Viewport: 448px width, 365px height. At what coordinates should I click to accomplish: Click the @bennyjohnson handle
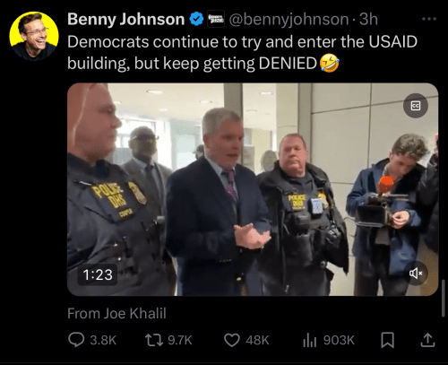289,20
